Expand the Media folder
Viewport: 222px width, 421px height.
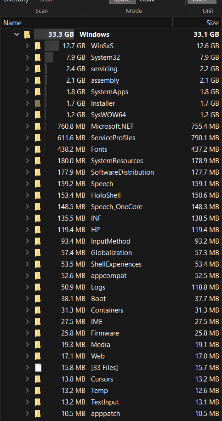[x=27, y=345]
